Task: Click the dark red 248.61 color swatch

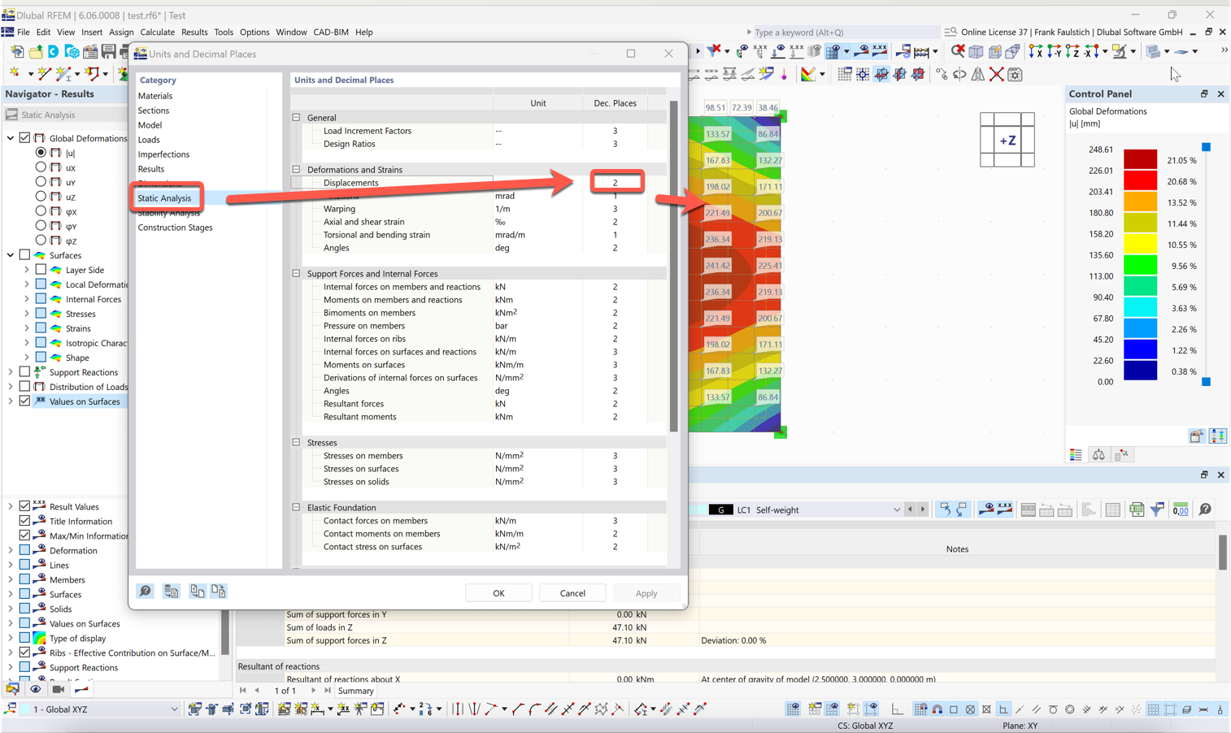Action: (1140, 160)
